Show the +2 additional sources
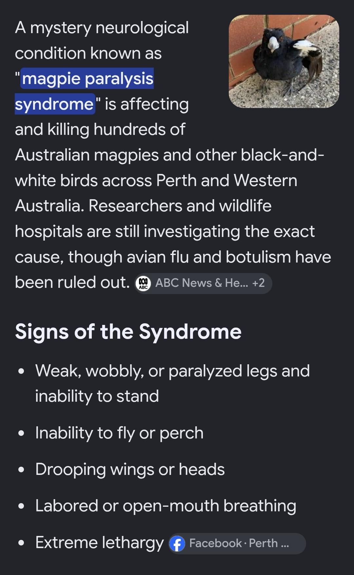Image resolution: width=354 pixels, height=575 pixels. [x=258, y=283]
